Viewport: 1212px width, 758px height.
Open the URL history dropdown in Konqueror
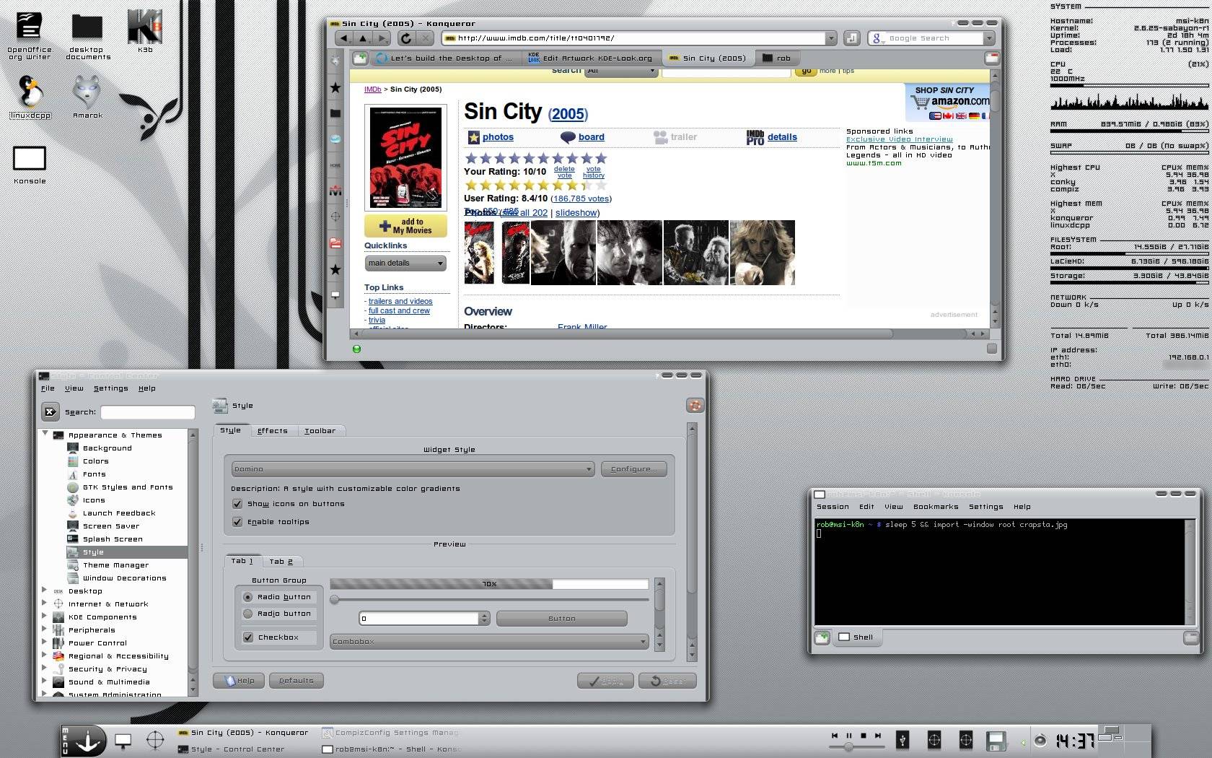[831, 38]
